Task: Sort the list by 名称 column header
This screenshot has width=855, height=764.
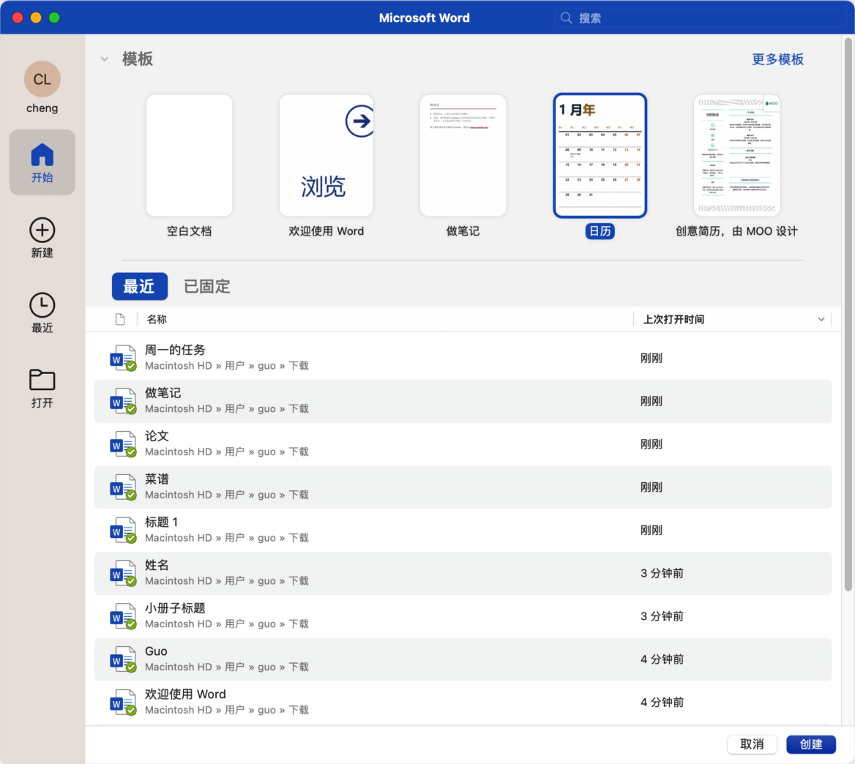Action: (157, 320)
